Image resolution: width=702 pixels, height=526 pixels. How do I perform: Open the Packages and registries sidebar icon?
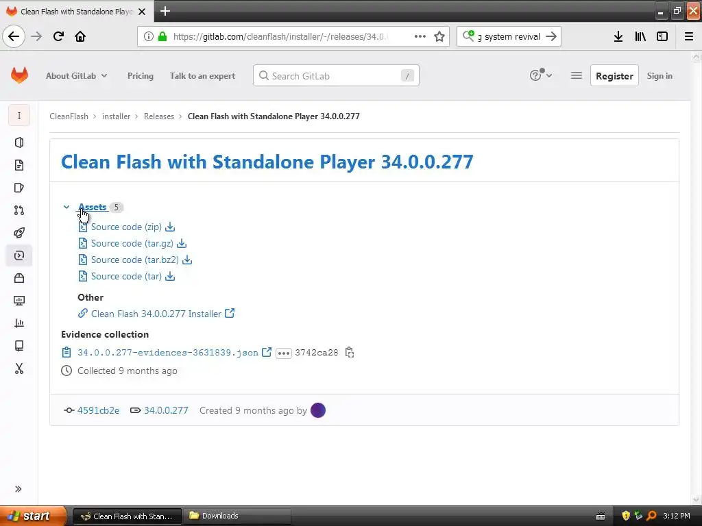[x=19, y=278]
